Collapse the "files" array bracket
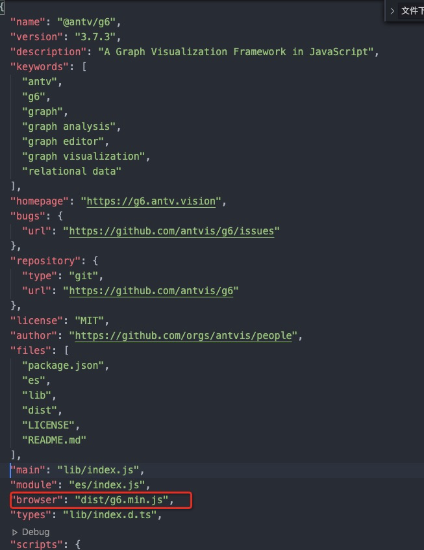 click(67, 351)
